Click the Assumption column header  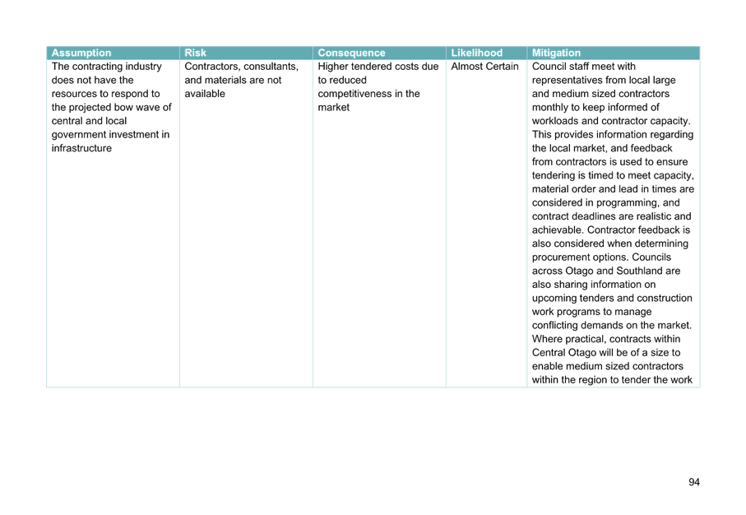(114, 53)
